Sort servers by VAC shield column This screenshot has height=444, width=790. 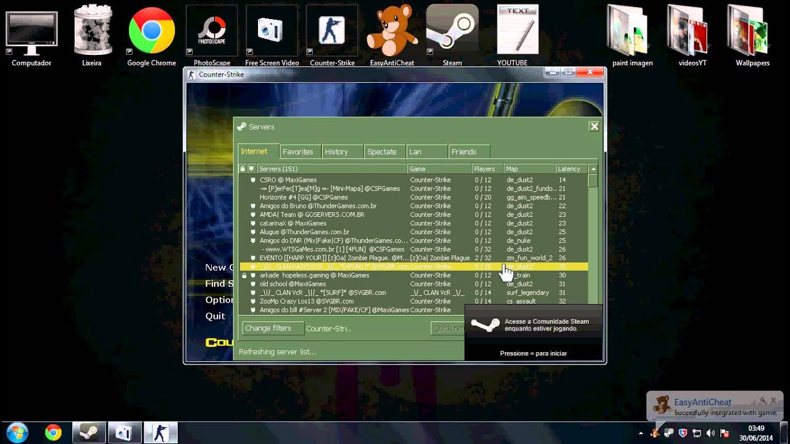point(251,168)
